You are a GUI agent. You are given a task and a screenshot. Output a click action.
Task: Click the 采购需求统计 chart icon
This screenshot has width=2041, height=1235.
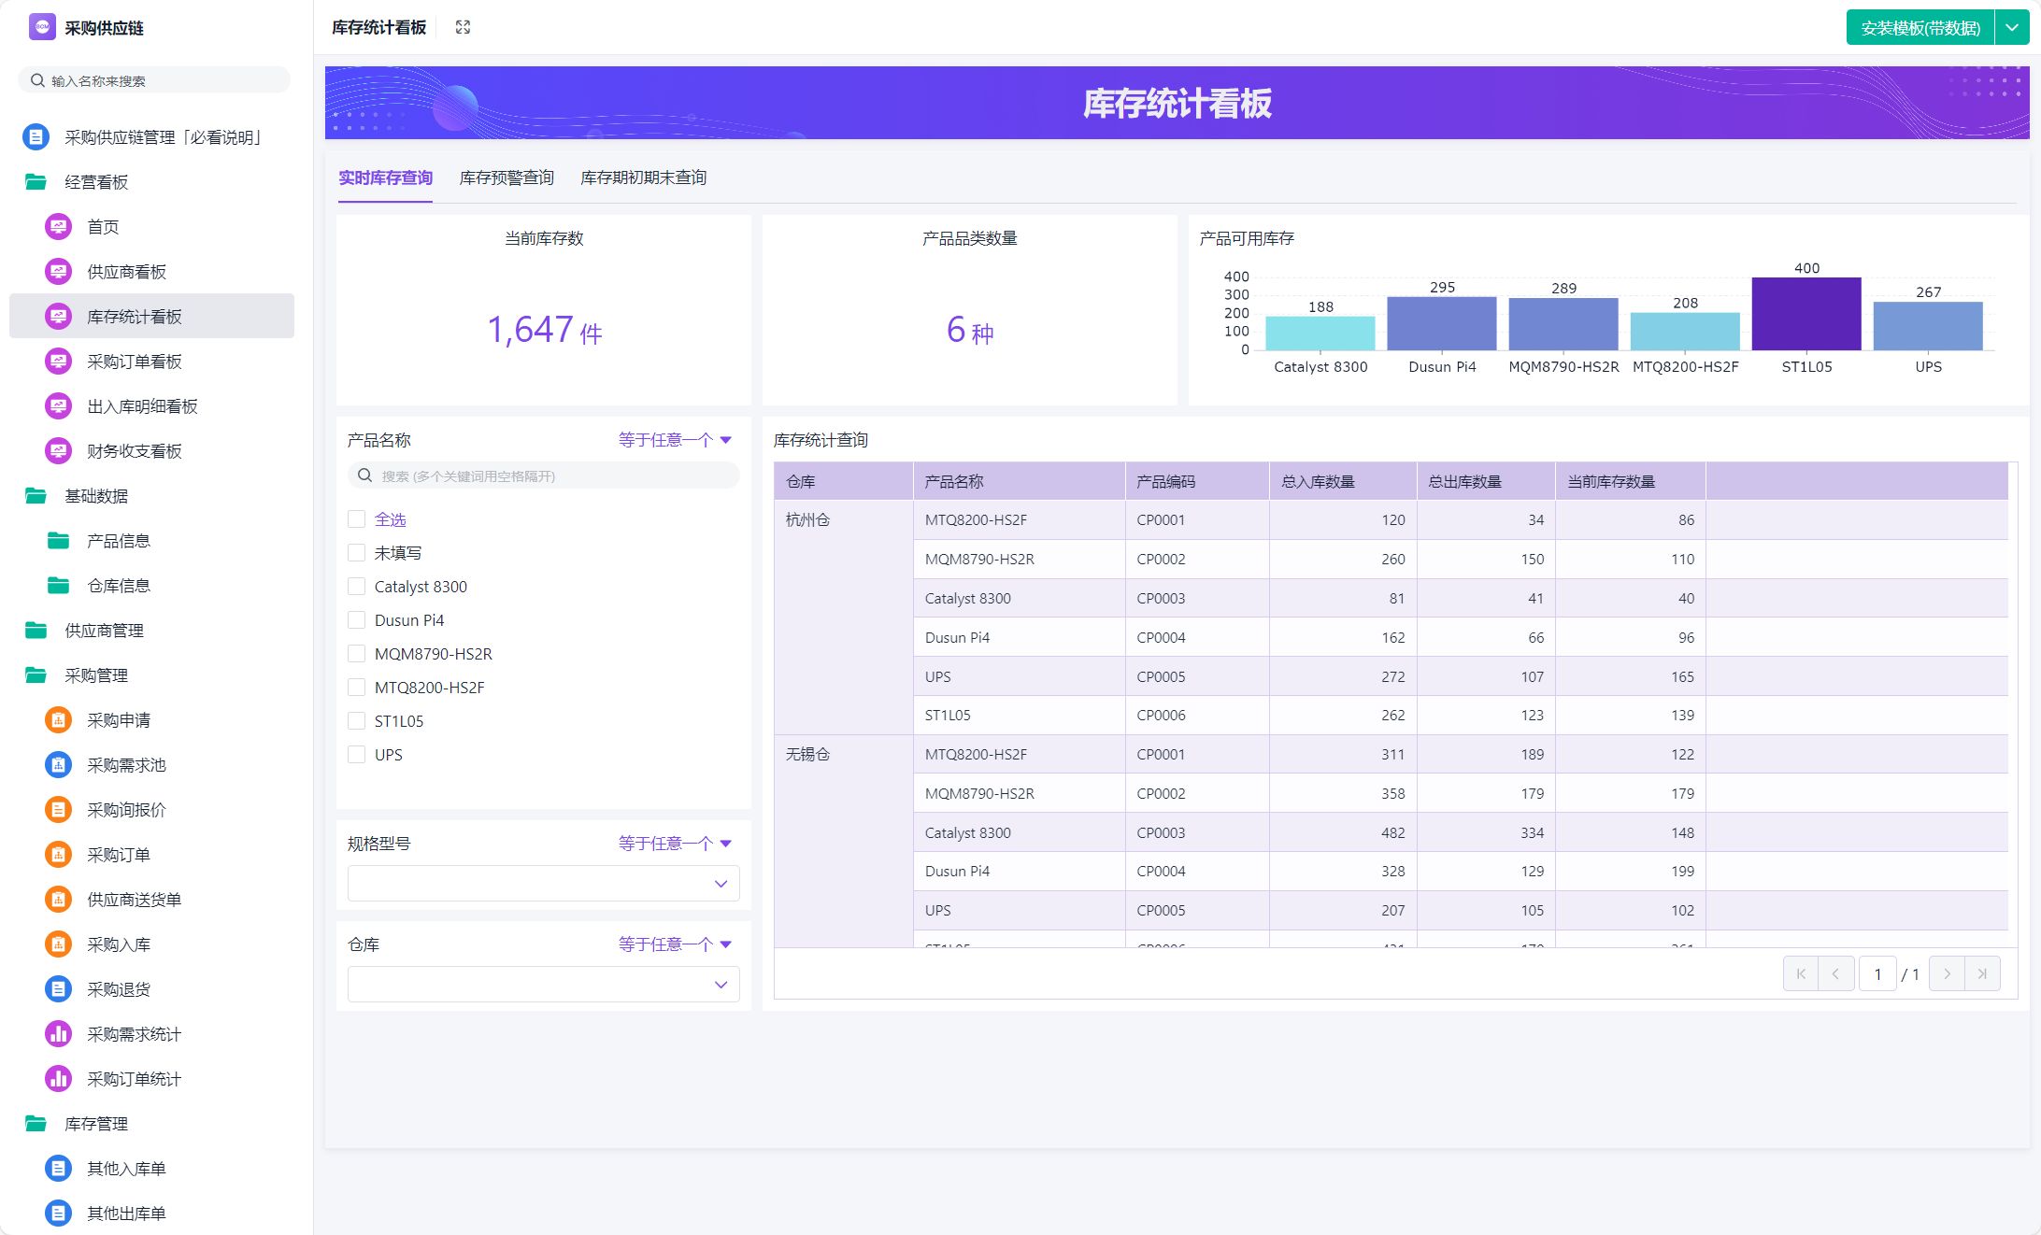pyautogui.click(x=58, y=1034)
